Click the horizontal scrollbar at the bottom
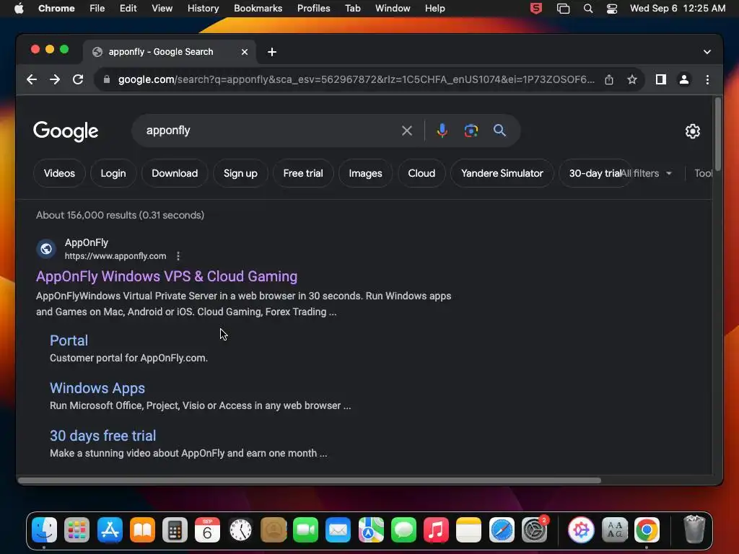The width and height of the screenshot is (739, 554). [310, 480]
